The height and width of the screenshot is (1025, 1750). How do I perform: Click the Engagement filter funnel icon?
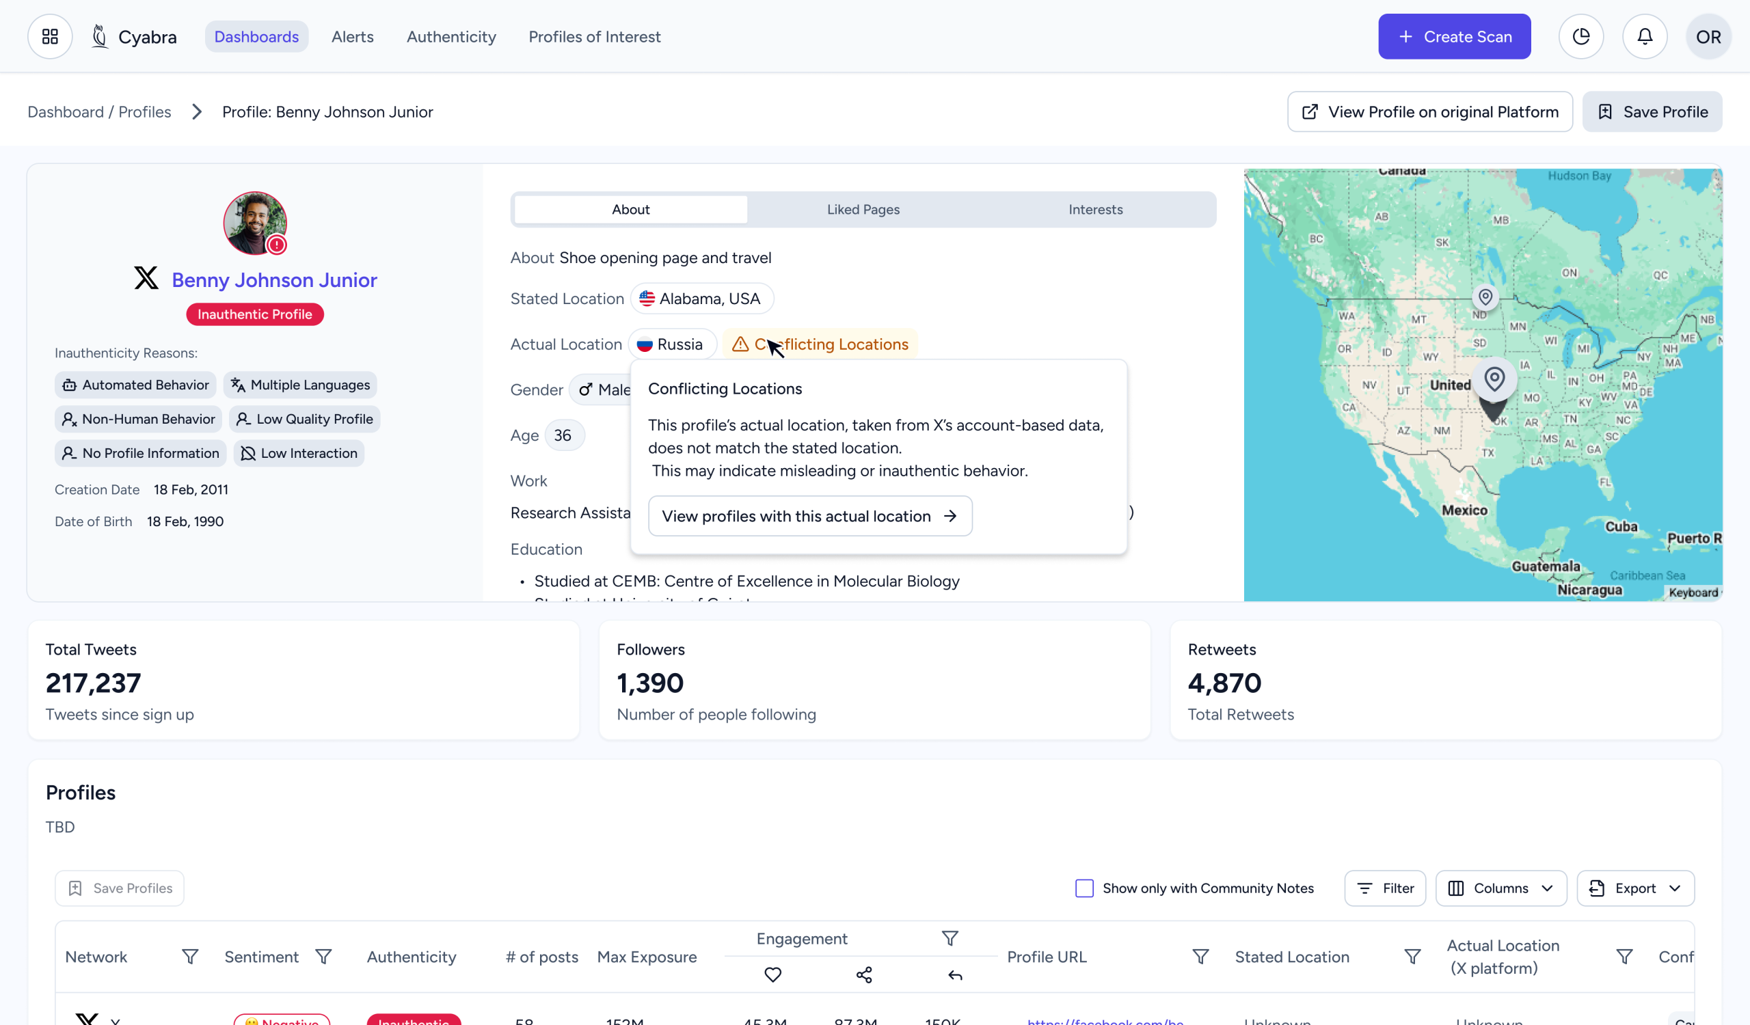[x=950, y=938]
